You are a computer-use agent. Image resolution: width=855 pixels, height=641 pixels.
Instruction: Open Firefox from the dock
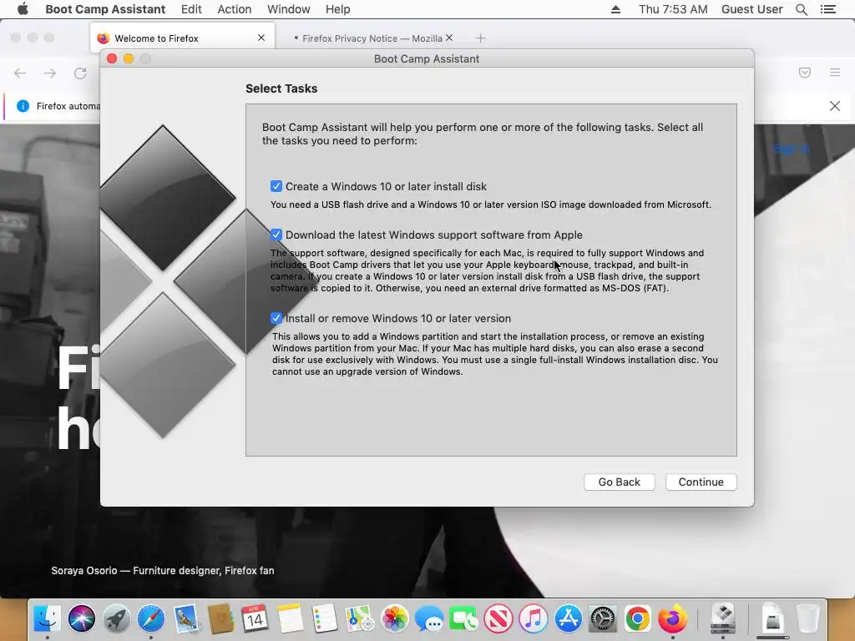(672, 619)
